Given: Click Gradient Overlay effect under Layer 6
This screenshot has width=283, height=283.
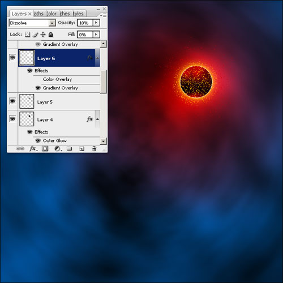Looking at the screenshot, I should pos(60,88).
